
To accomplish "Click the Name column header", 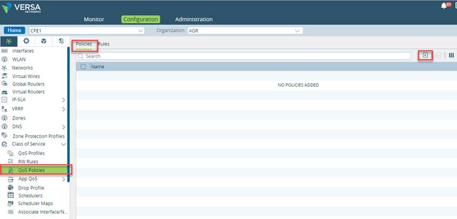I will tap(98, 66).
